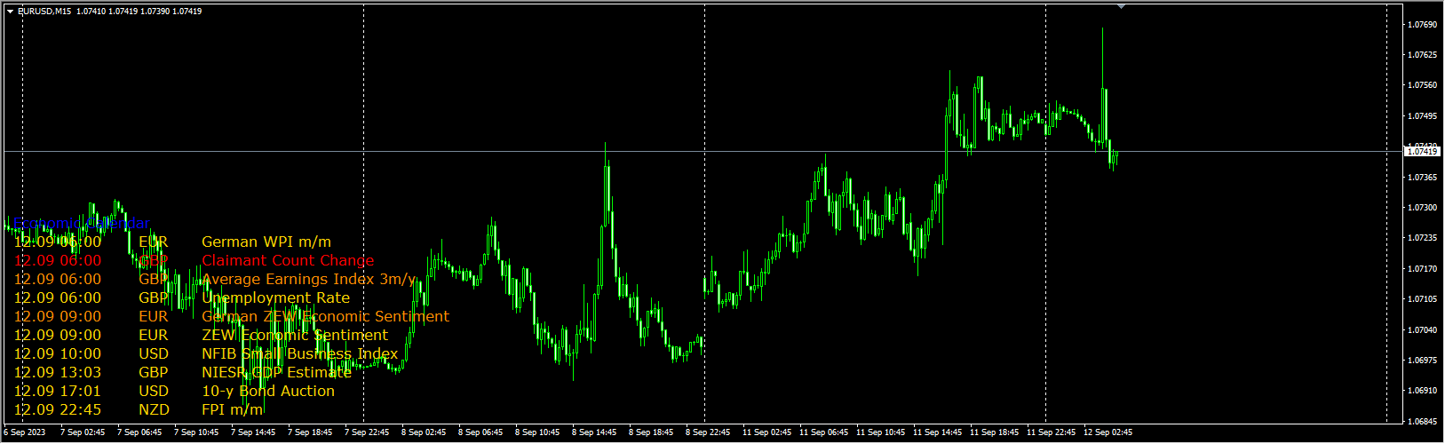Viewport: 1445px width, 444px height.
Task: Click the 8 Sep 14:45 time axis label
Action: [594, 432]
